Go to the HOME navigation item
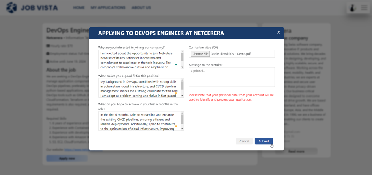 coord(79,7)
